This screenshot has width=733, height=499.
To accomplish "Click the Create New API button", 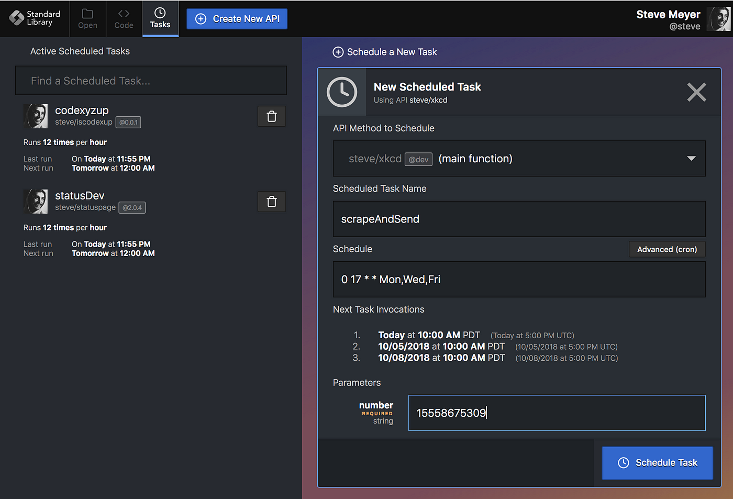I will point(237,19).
